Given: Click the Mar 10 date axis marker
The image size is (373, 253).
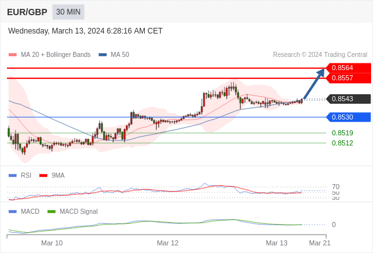Looking at the screenshot, I should 52,243.
